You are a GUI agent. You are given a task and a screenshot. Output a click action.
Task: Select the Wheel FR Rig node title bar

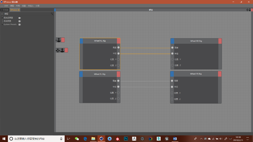click(196, 74)
